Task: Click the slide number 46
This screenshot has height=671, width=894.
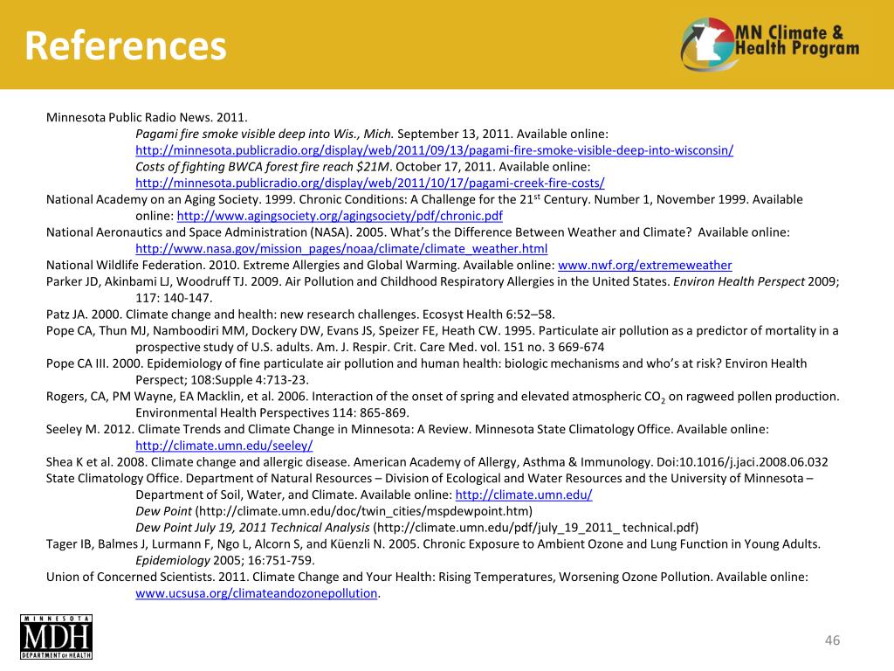Action: (832, 640)
